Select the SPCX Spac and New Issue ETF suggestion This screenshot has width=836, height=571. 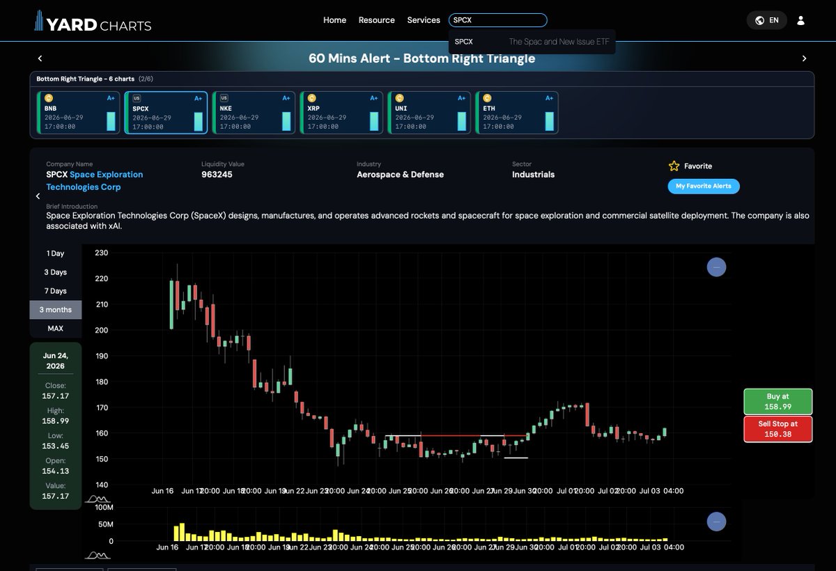[x=532, y=42]
